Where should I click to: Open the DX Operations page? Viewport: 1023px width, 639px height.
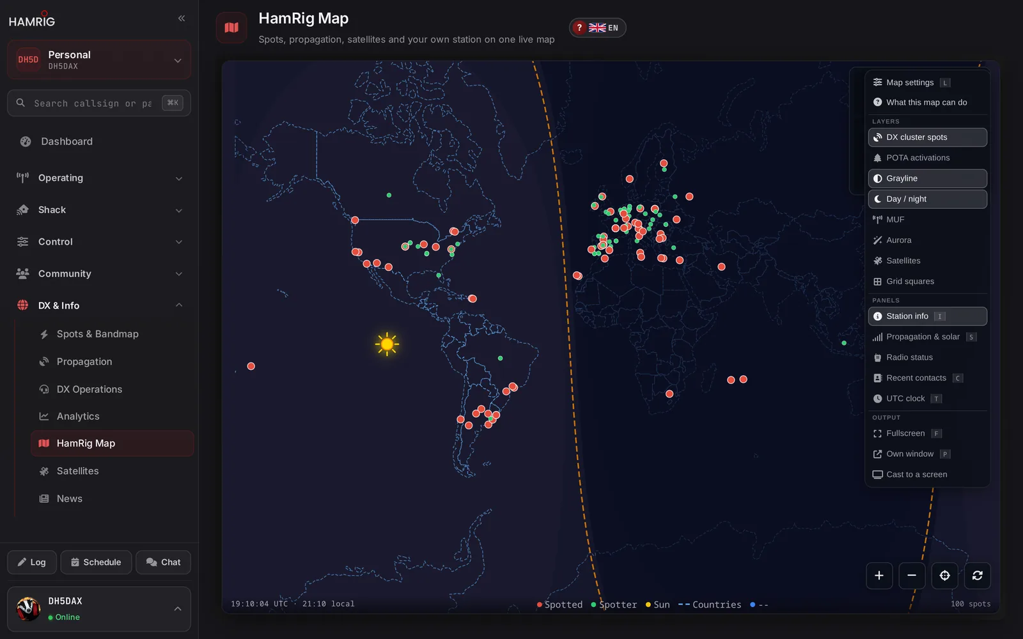tap(113, 389)
